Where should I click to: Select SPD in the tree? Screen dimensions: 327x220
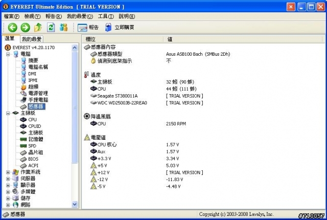pos(32,146)
